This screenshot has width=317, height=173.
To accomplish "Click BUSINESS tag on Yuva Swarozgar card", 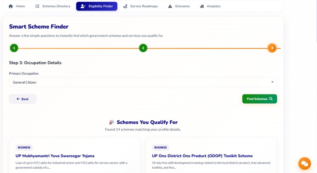I will [x=24, y=147].
